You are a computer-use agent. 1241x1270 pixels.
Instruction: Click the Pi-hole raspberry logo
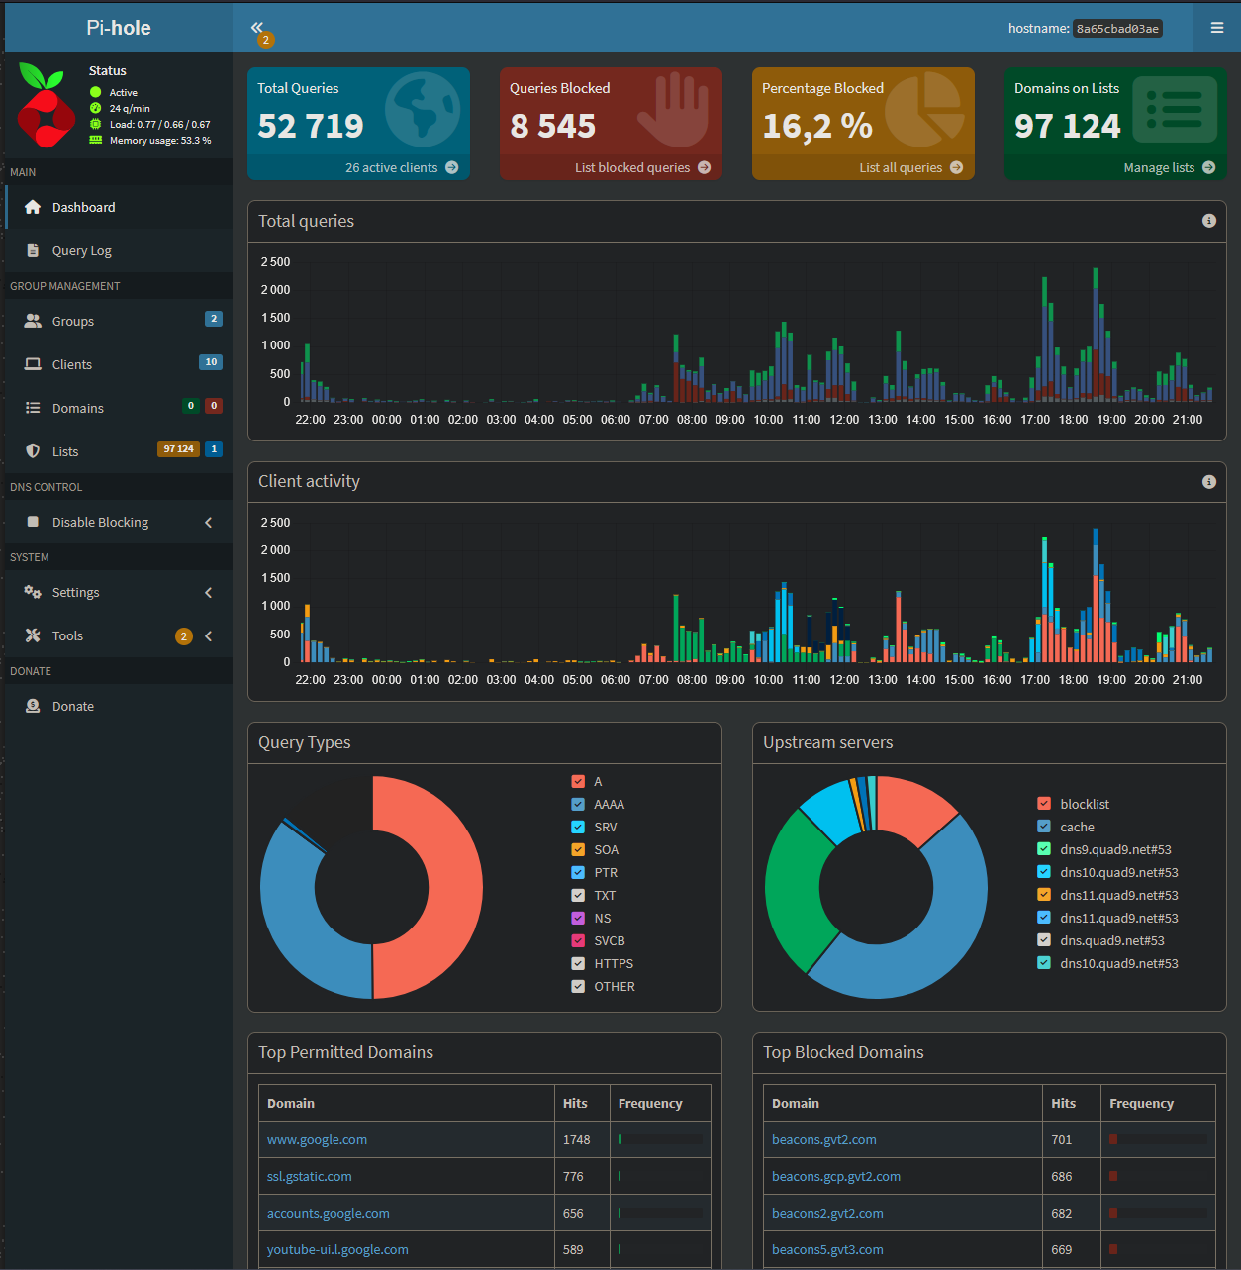click(x=46, y=105)
